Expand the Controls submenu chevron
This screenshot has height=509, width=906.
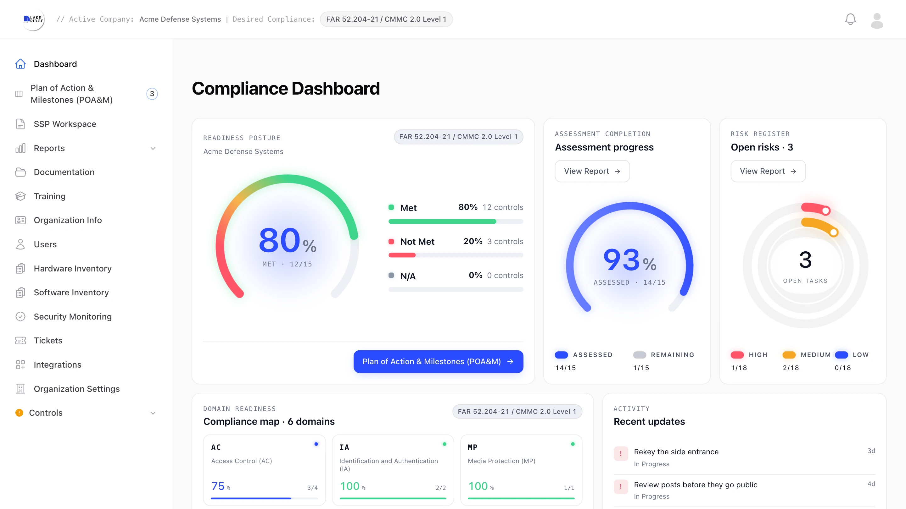(153, 413)
